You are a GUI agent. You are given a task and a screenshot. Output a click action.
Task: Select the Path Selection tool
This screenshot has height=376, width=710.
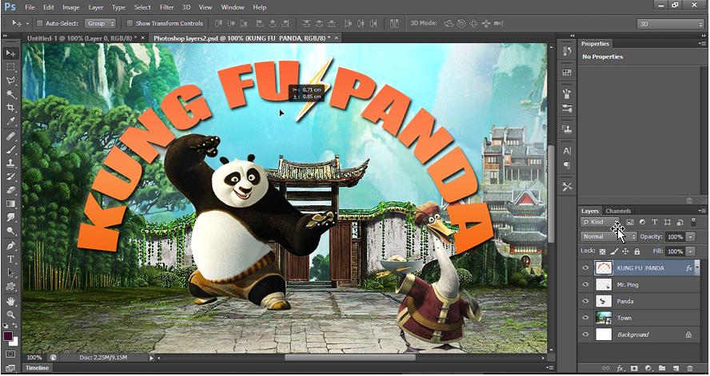click(x=11, y=273)
